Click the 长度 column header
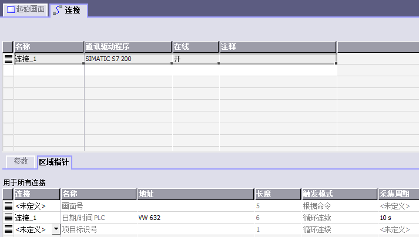 click(x=278, y=194)
